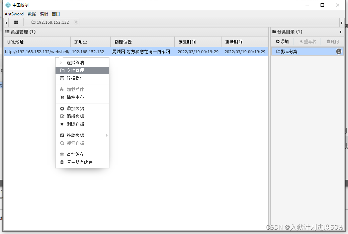Click the plus circle icon beside 添加数据
The image size is (348, 234).
62,108
